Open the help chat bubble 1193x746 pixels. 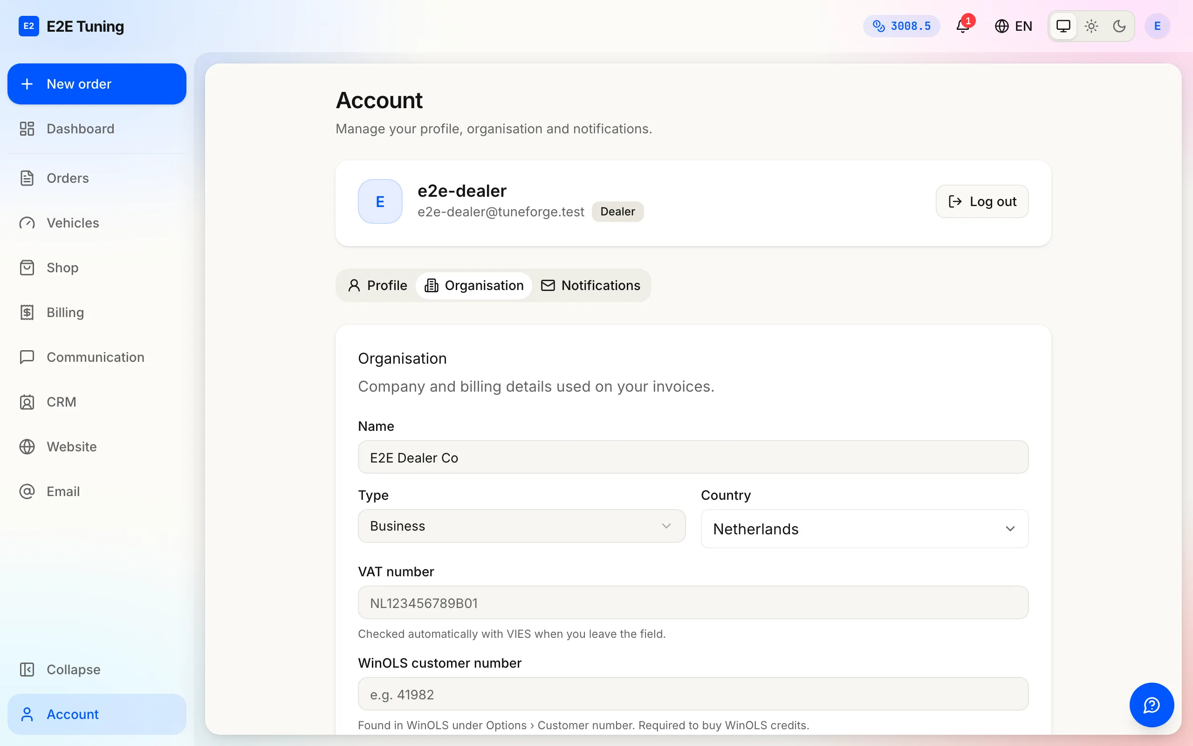(1152, 705)
